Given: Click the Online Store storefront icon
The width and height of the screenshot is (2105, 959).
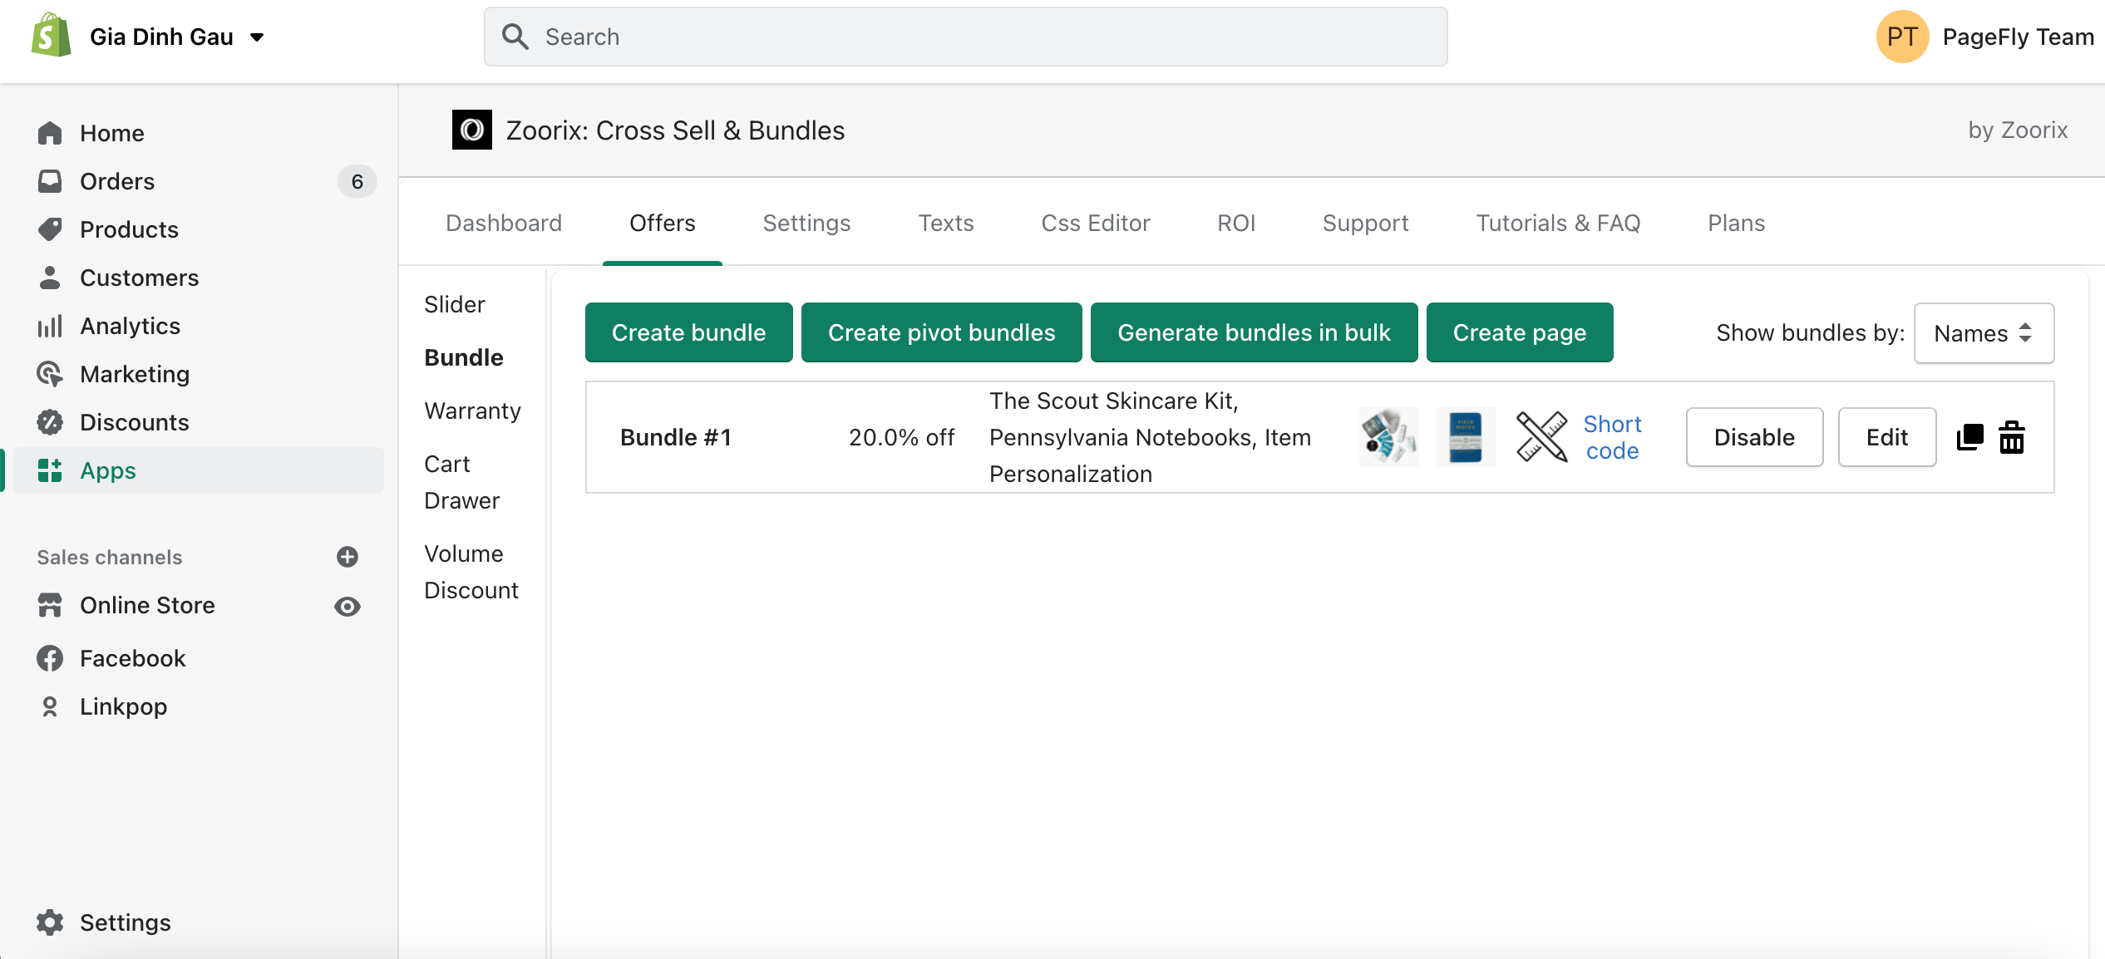Looking at the screenshot, I should (50, 605).
